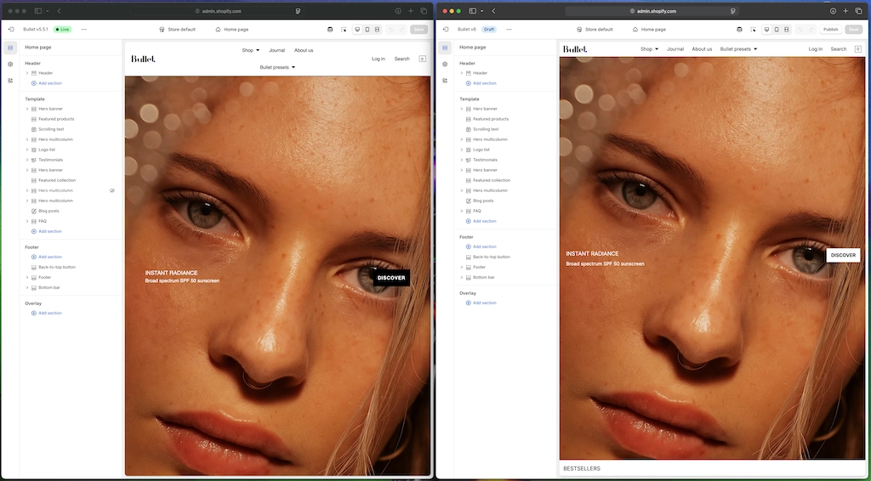The width and height of the screenshot is (871, 481).
Task: Switch to fullscreen preview in left window
Action: [377, 30]
